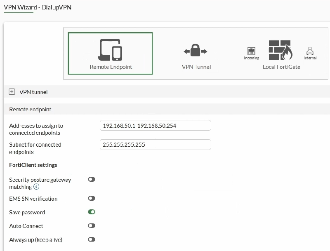Click the subnet mask 255.255.255.255 field

156,145
